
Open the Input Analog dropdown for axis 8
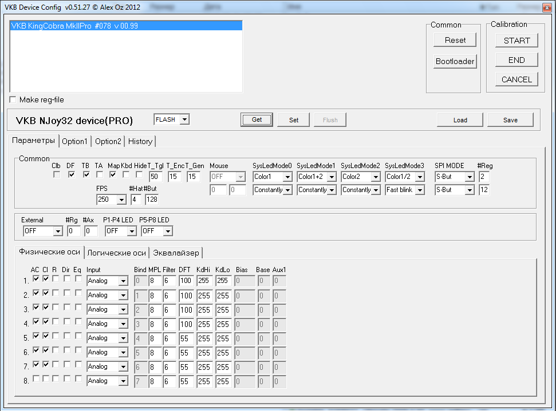coord(123,381)
